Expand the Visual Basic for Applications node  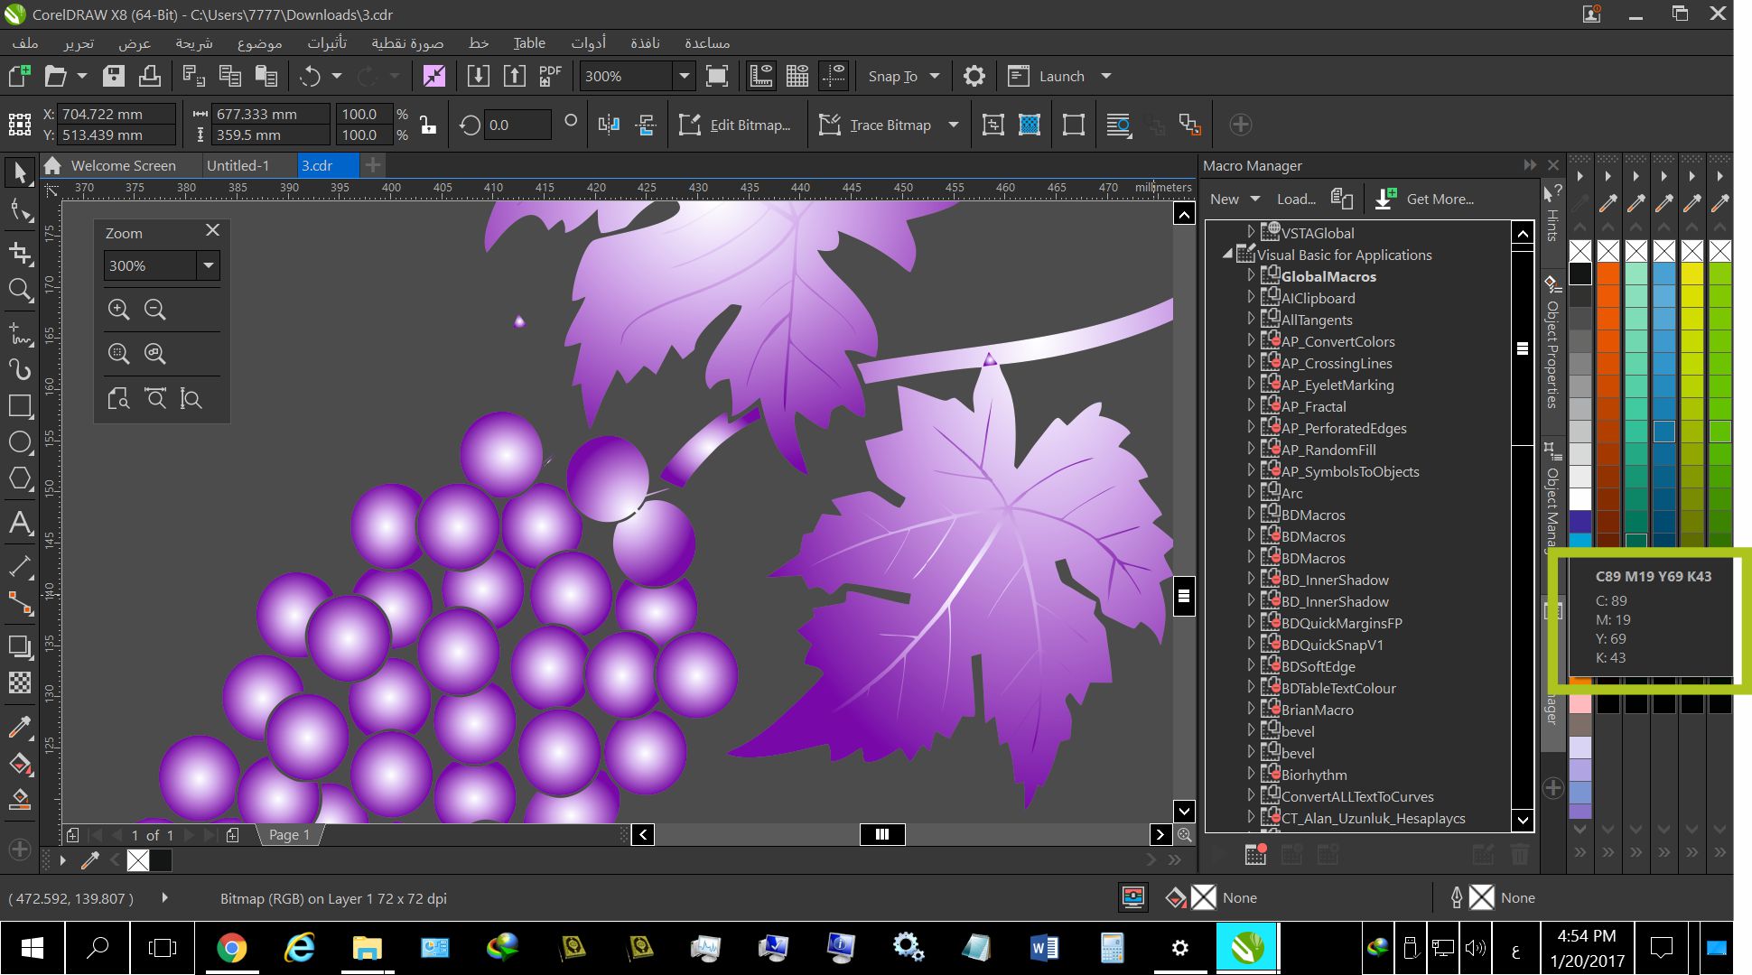[x=1228, y=254]
